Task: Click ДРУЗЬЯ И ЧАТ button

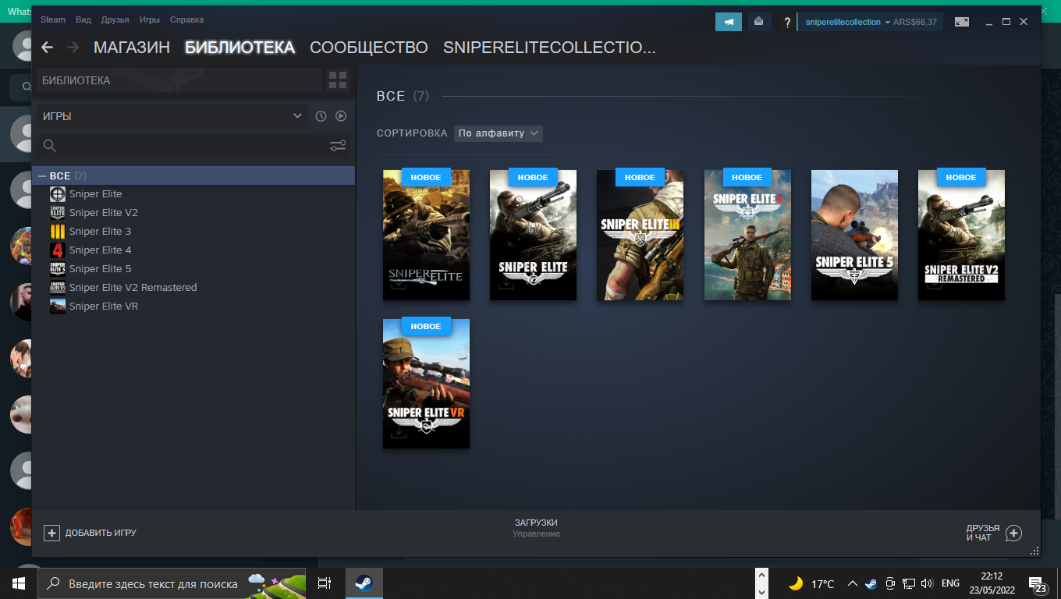Action: point(994,533)
